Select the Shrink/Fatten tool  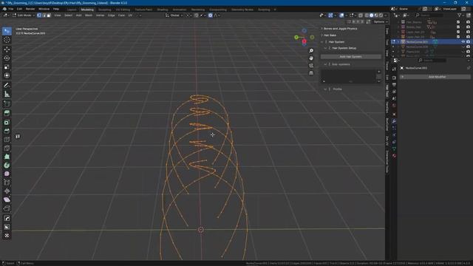coord(7,191)
